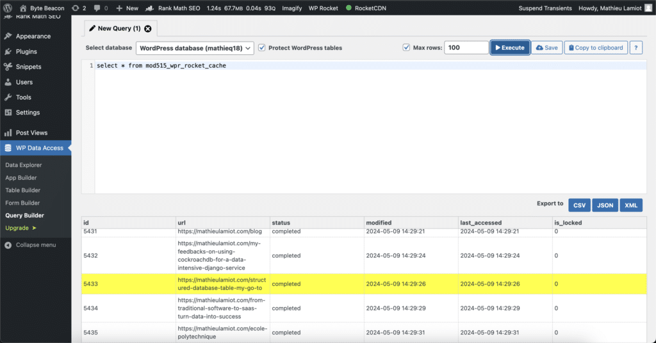Copy query to clipboard
The image size is (656, 343).
pyautogui.click(x=595, y=48)
